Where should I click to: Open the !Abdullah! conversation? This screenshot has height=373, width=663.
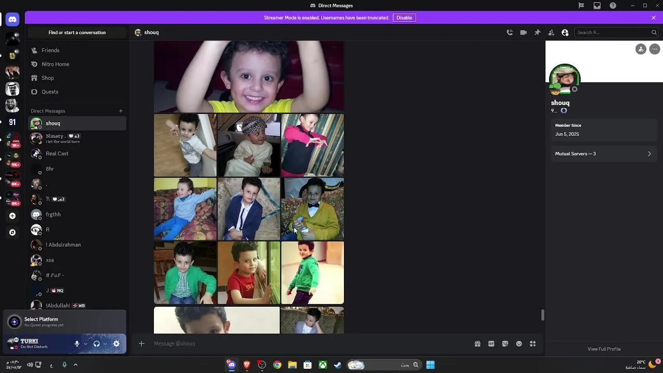[77, 306]
